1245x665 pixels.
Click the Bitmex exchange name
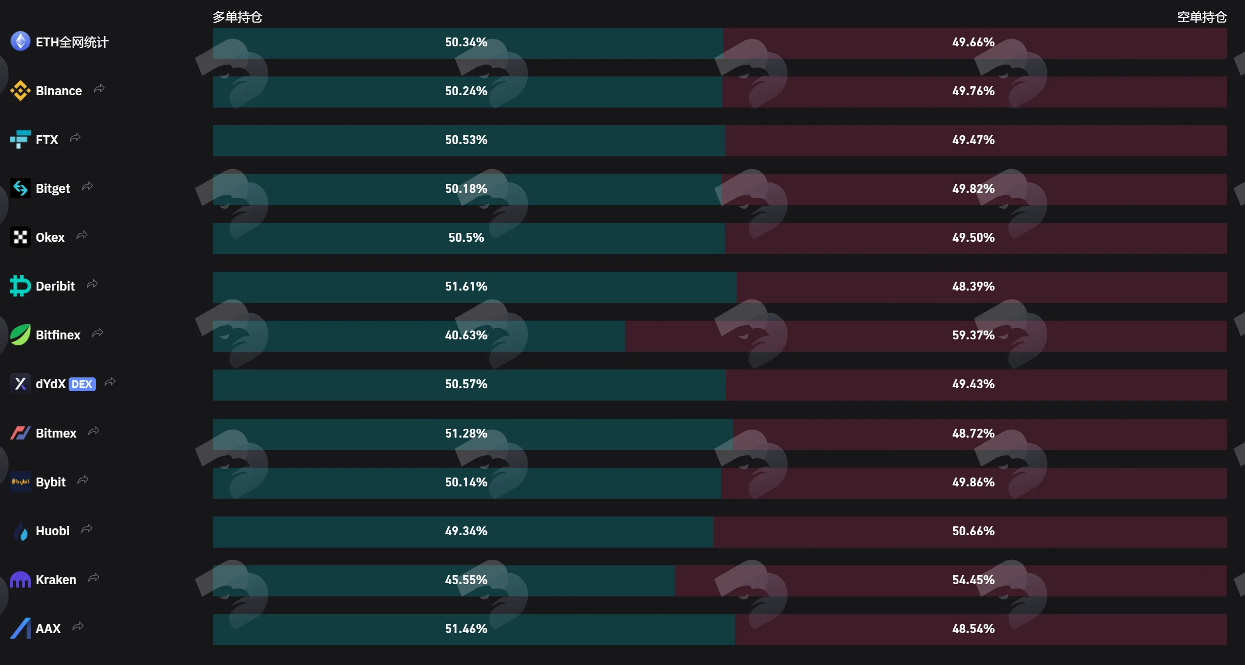pos(56,433)
